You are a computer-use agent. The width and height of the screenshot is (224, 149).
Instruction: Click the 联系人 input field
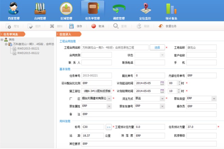pos(97,62)
